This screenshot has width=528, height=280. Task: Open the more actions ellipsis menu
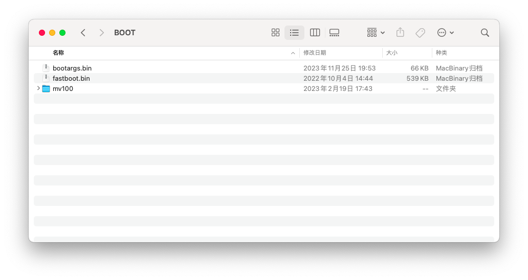click(445, 33)
